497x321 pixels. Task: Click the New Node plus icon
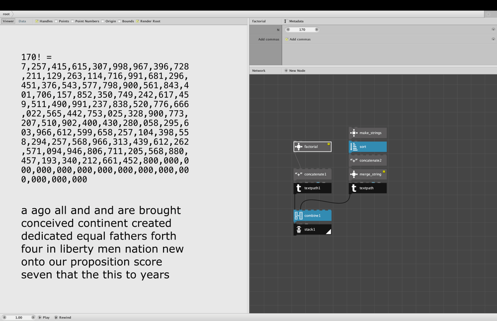click(x=286, y=71)
